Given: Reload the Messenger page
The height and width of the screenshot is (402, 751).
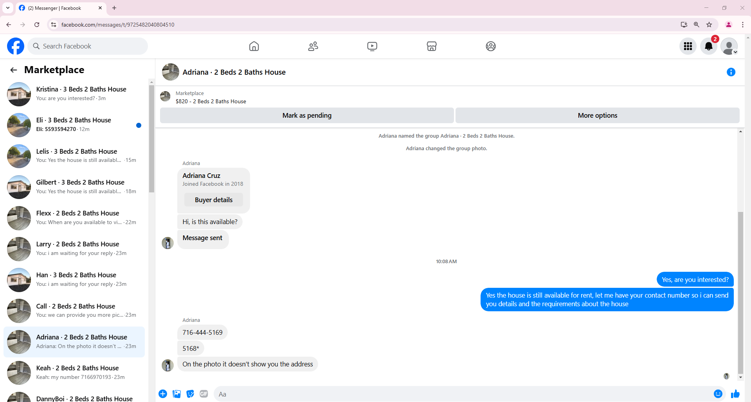Looking at the screenshot, I should (x=37, y=25).
